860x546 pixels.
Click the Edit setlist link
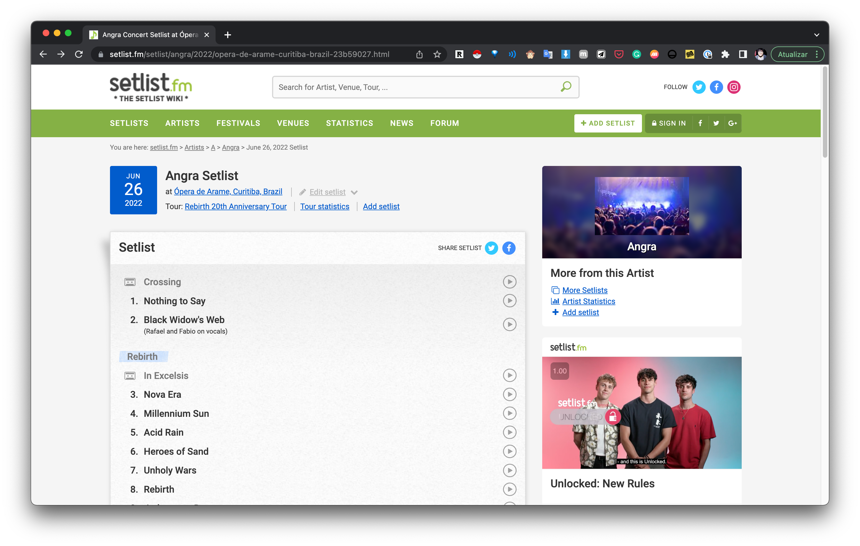coord(327,192)
